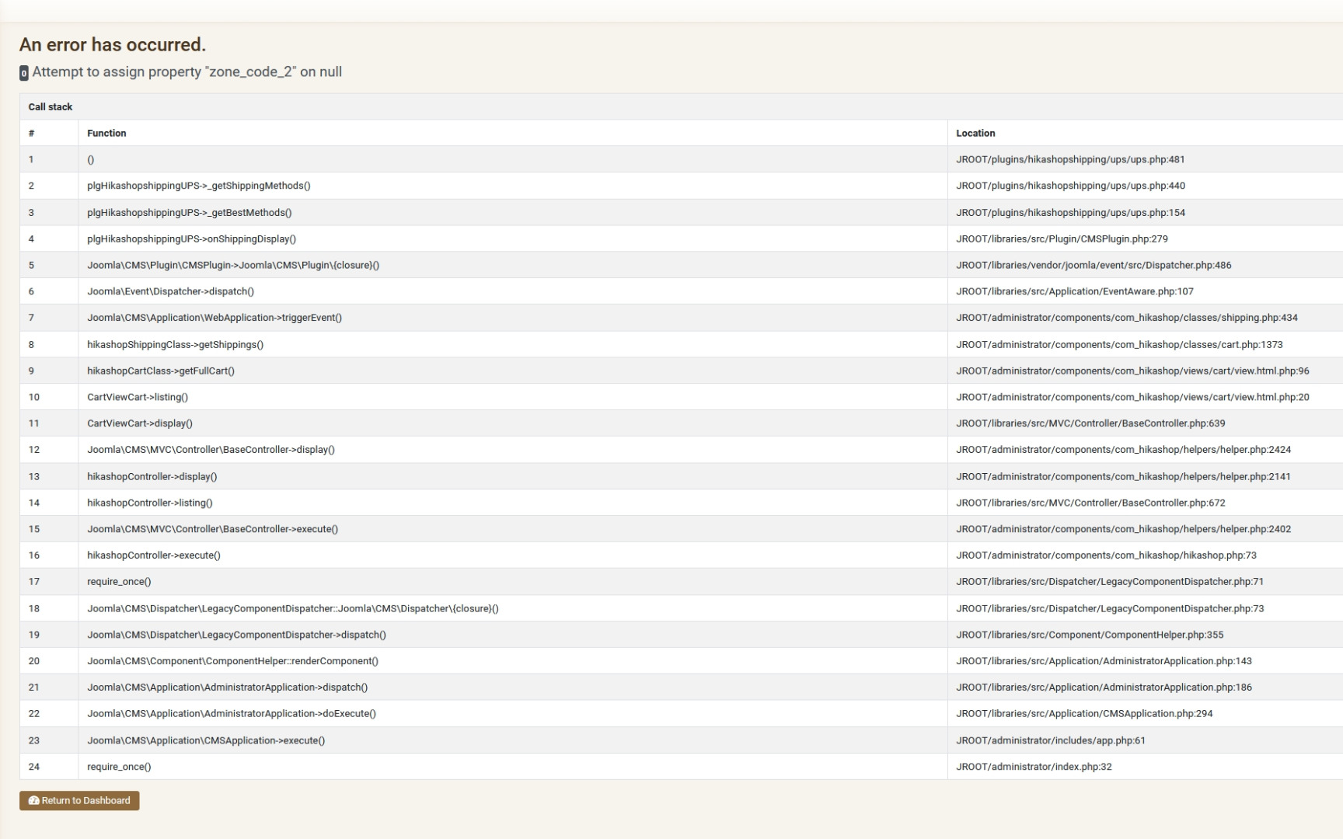The height and width of the screenshot is (839, 1343).
Task: Click the Function column header
Action: [106, 134]
